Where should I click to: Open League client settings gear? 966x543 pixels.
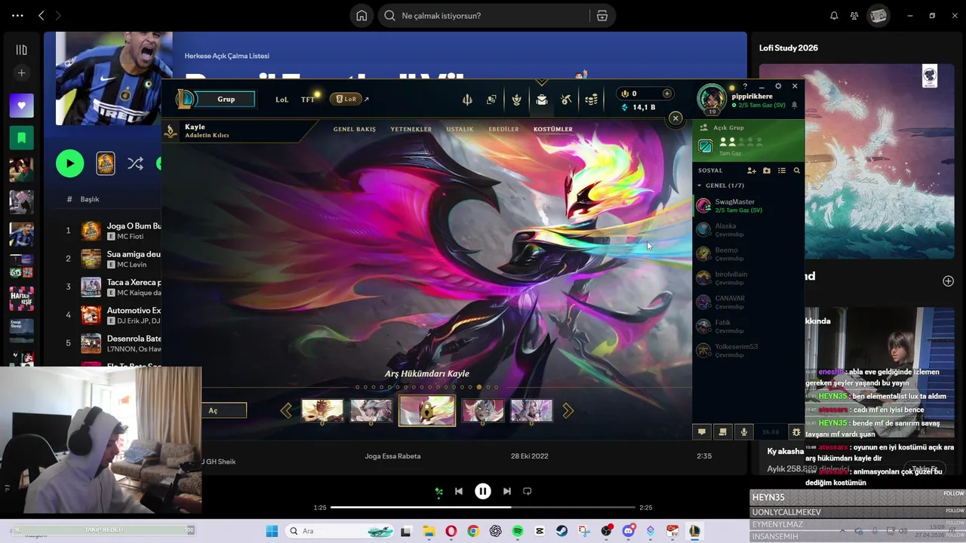778,86
